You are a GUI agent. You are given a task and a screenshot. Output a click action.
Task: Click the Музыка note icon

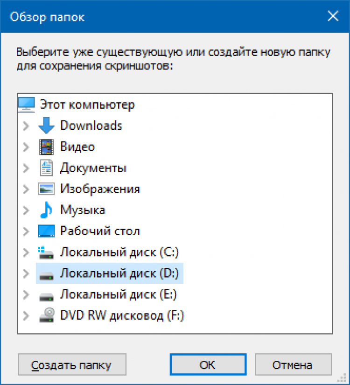pyautogui.click(x=46, y=210)
